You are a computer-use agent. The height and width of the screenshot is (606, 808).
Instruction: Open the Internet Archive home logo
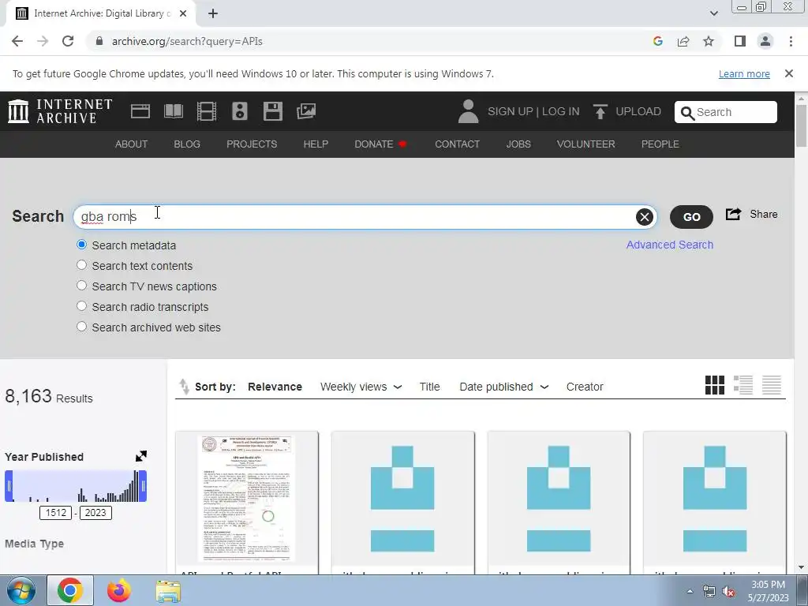click(x=60, y=111)
